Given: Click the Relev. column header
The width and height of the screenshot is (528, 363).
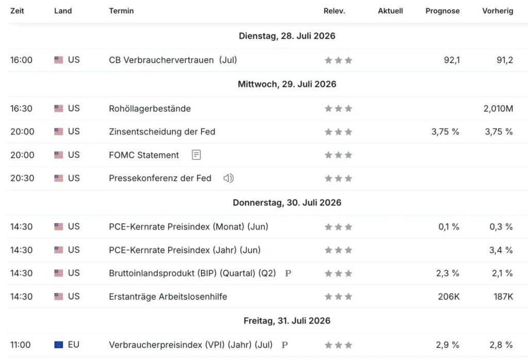Looking at the screenshot, I should (334, 11).
